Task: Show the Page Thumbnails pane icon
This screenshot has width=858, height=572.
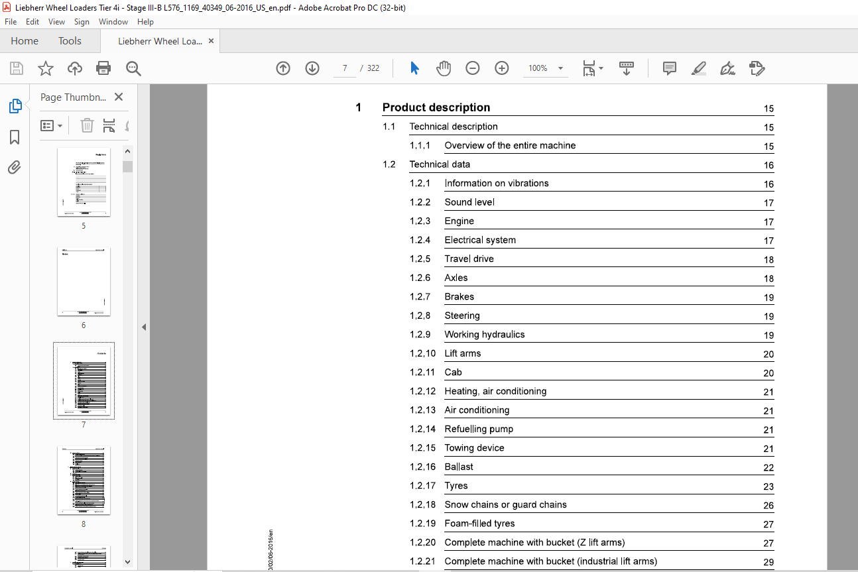Action: point(15,106)
